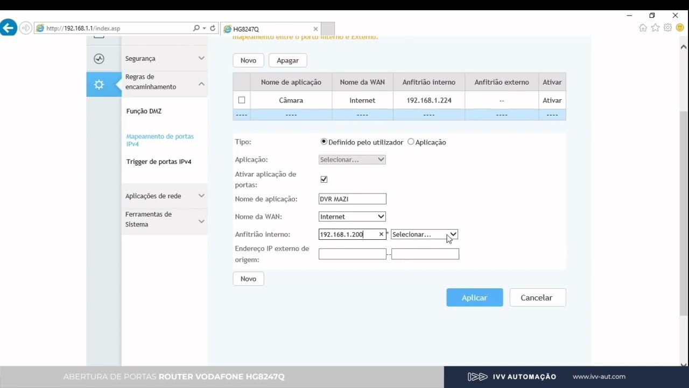The width and height of the screenshot is (689, 388).
Task: Click the Internet cell in Câmara row
Action: (x=362, y=100)
